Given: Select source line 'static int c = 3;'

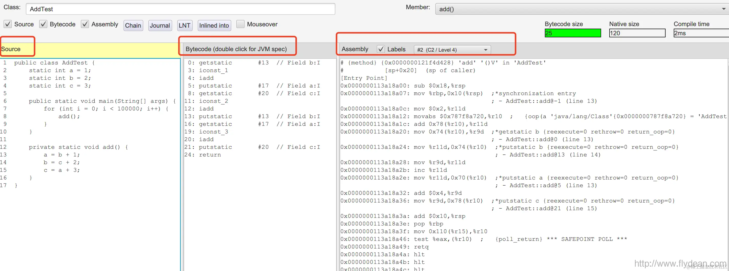Looking at the screenshot, I should [60, 86].
